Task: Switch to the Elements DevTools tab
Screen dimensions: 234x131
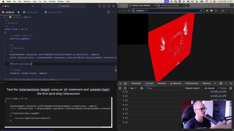Action: tap(136, 83)
